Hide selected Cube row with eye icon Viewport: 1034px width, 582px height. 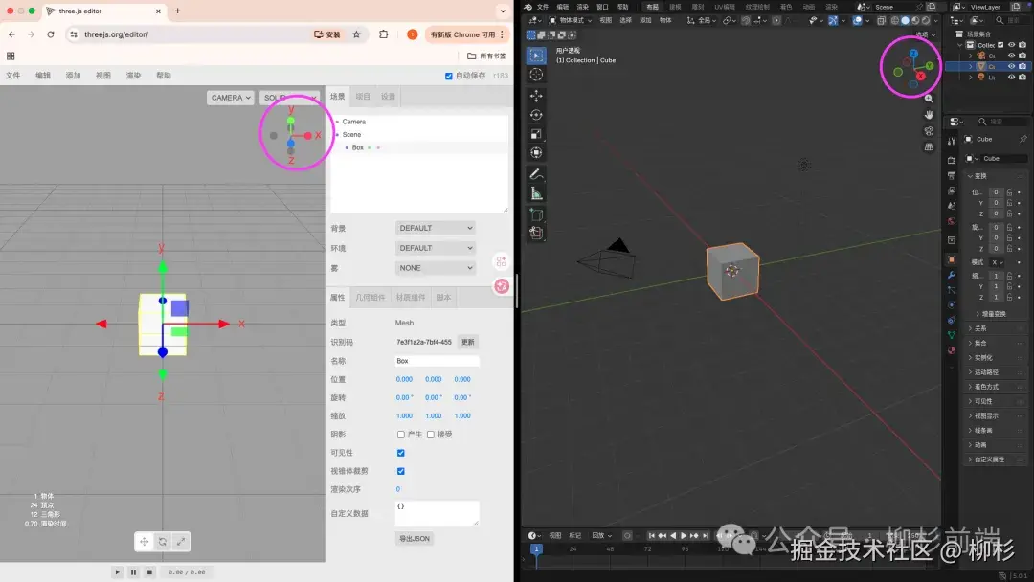click(x=1012, y=66)
